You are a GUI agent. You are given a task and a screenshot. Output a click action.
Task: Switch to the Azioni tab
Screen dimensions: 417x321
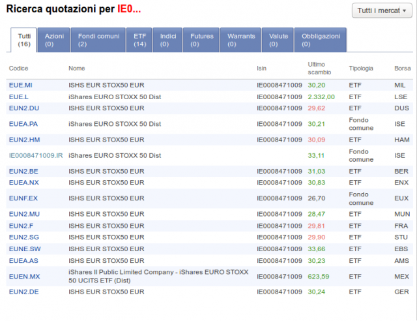[54, 40]
